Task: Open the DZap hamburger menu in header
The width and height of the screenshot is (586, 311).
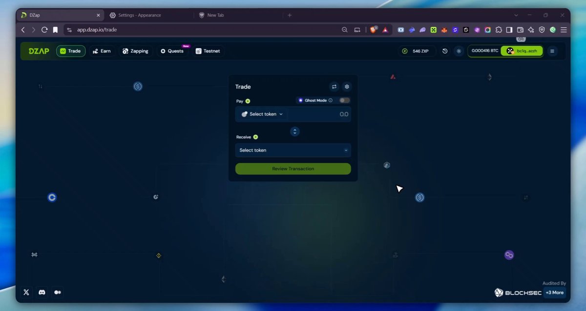Action: coord(552,51)
